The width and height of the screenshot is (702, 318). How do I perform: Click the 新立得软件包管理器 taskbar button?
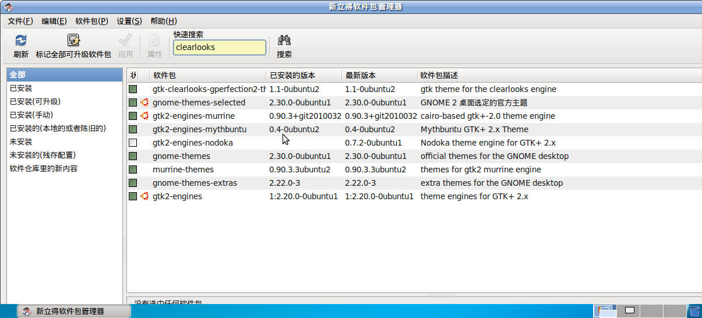point(74,311)
